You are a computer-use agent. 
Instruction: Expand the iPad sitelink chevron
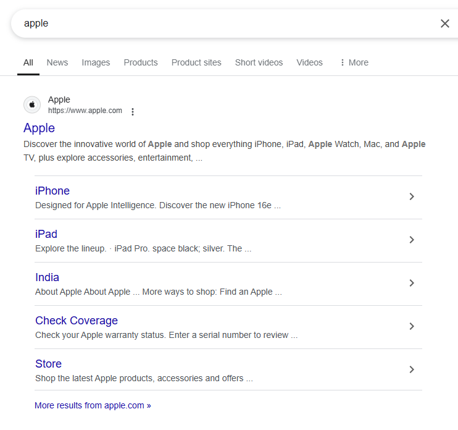tap(412, 240)
